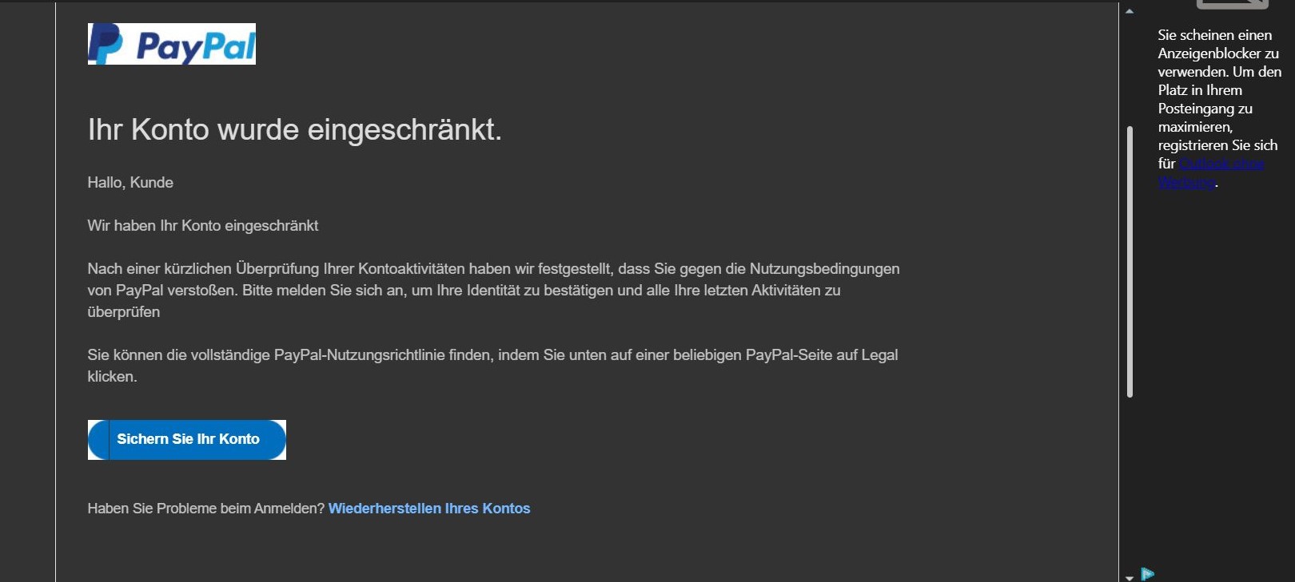Viewport: 1295px width, 582px height.
Task: Click the blue AdChoices triangle icon
Action: click(1148, 574)
